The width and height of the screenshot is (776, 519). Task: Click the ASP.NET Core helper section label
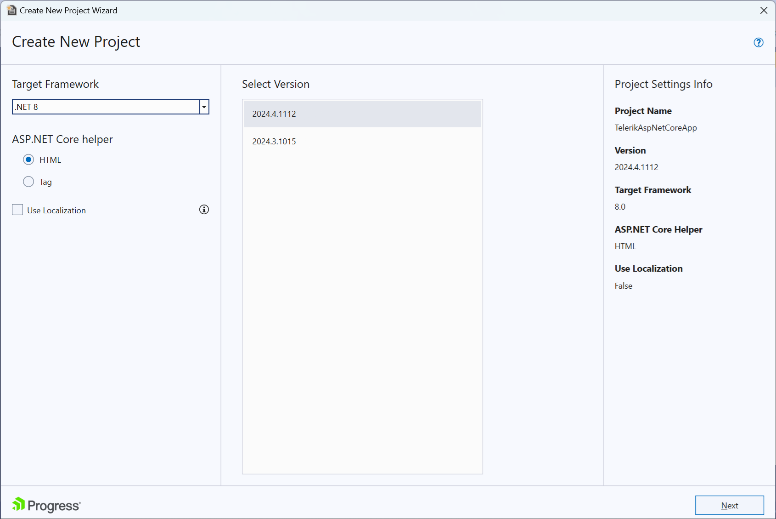tap(62, 139)
